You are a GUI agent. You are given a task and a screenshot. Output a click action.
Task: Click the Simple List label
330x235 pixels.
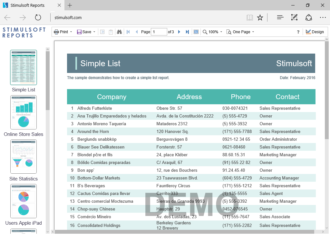point(24,90)
